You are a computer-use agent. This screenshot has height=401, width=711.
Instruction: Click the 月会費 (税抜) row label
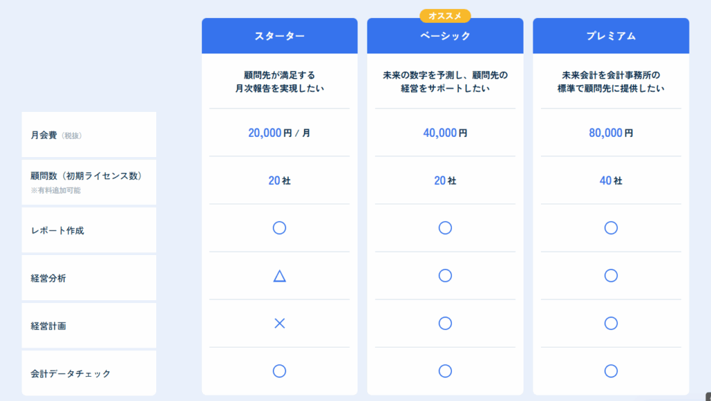(56, 136)
